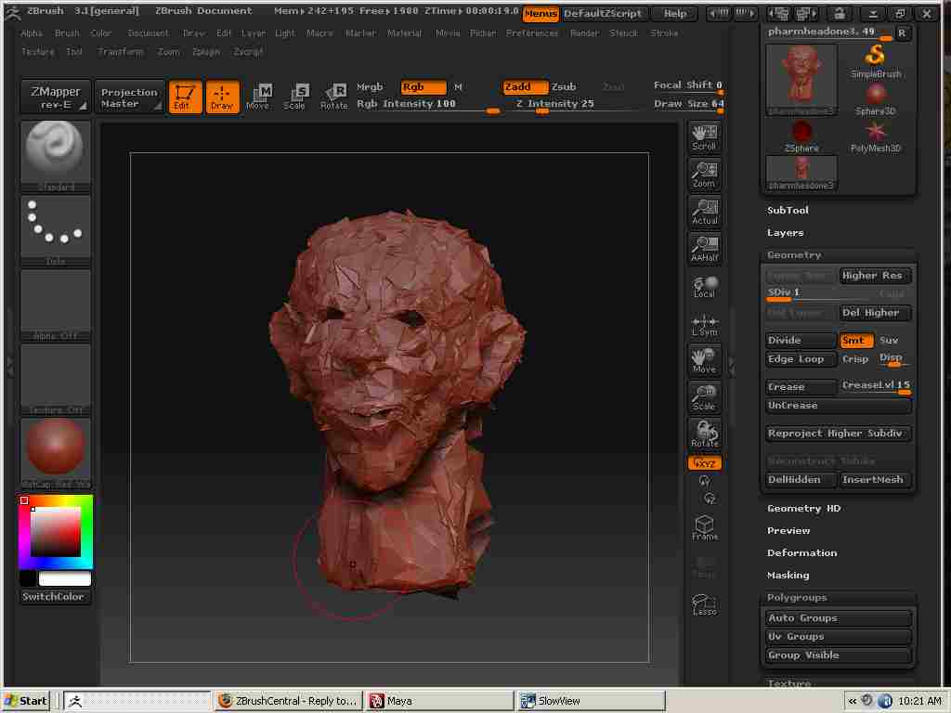Open the ZBrushCentral Firefox taskbar item
The image size is (951, 713).
288,701
